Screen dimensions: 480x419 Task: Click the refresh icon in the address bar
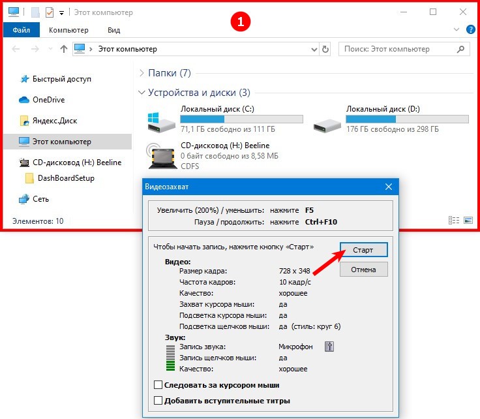(x=325, y=49)
